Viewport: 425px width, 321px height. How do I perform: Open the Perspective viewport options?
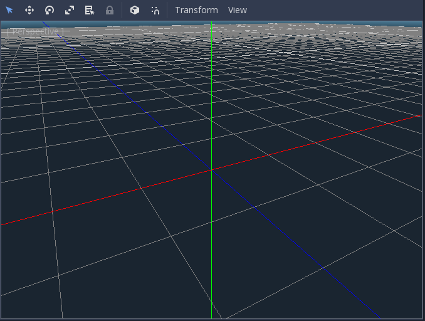35,32
